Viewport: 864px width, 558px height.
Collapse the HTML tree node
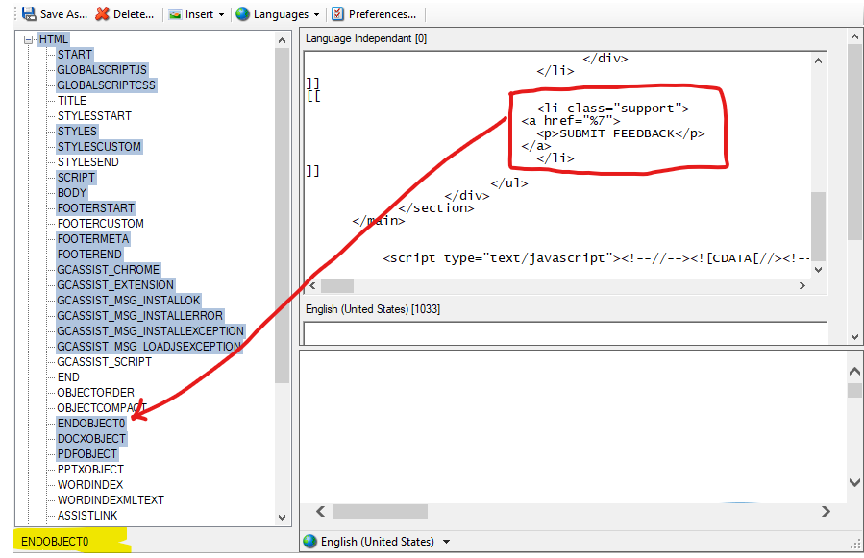pyautogui.click(x=28, y=39)
